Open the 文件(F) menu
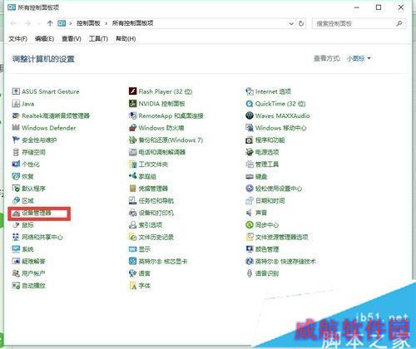 pyautogui.click(x=18, y=38)
